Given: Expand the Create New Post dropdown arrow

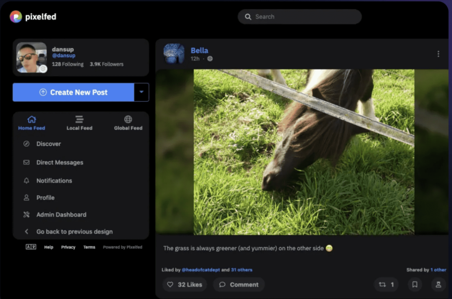Looking at the screenshot, I should pos(142,92).
